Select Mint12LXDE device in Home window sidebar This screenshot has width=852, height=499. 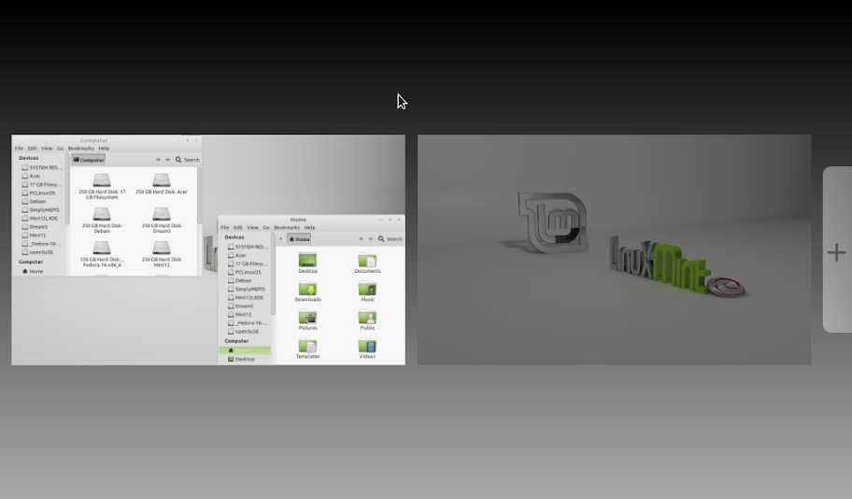247,297
